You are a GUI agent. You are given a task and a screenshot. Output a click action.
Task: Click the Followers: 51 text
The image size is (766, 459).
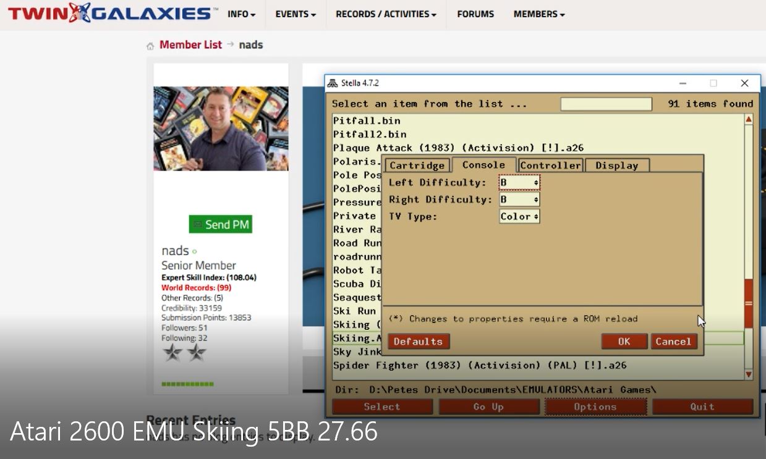click(184, 328)
